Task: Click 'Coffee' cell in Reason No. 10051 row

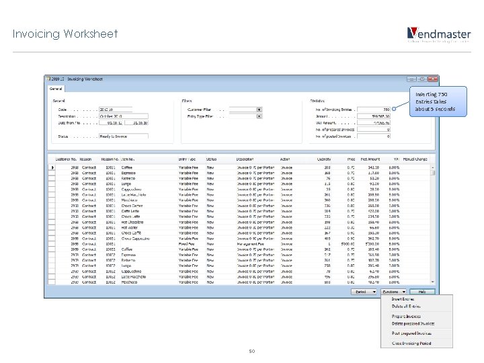Action: (x=127, y=167)
